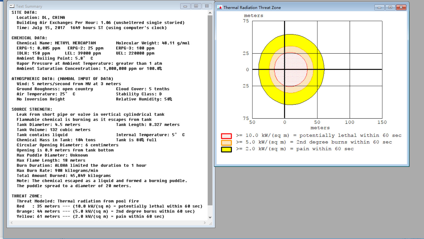Click the 'SOURCE STRENGTH:' heading
The height and width of the screenshot is (239, 424).
click(x=32, y=109)
